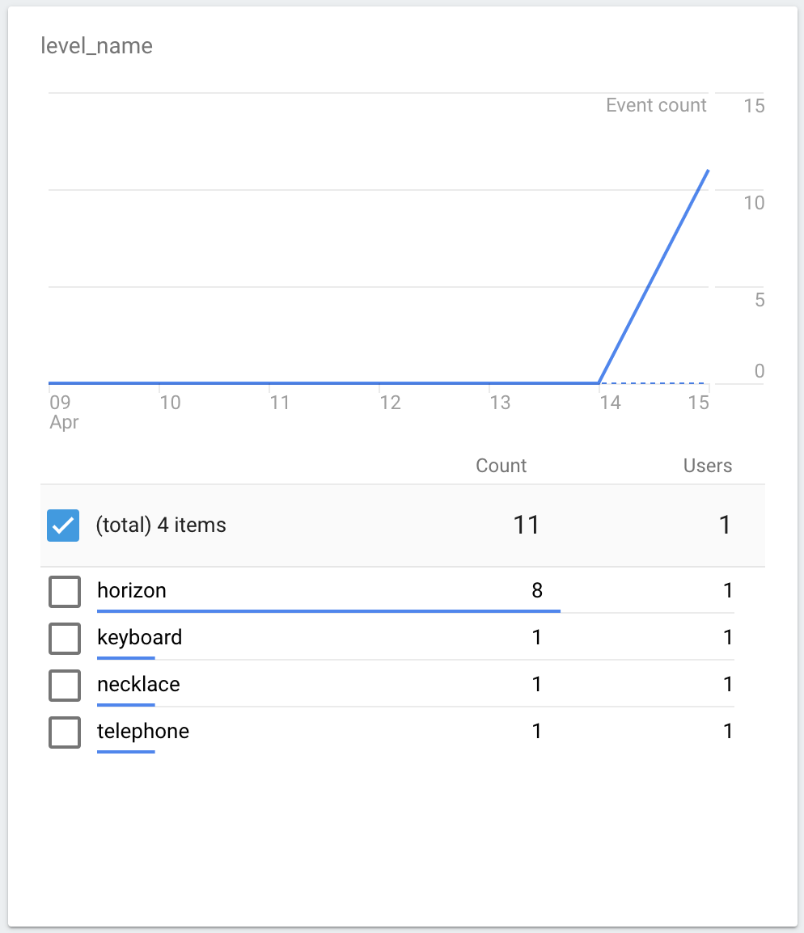The image size is (804, 933).
Task: Click the line peak at April 15
Action: [x=709, y=171]
